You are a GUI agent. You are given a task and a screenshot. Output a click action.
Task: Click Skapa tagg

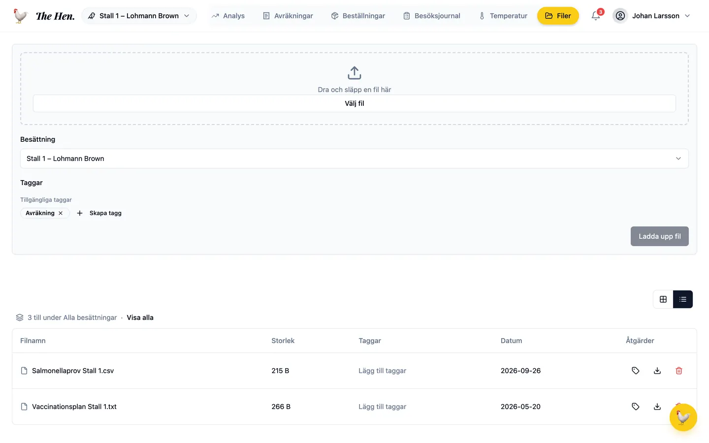(x=105, y=213)
